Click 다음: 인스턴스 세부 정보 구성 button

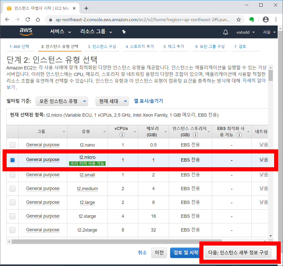[x=238, y=253]
